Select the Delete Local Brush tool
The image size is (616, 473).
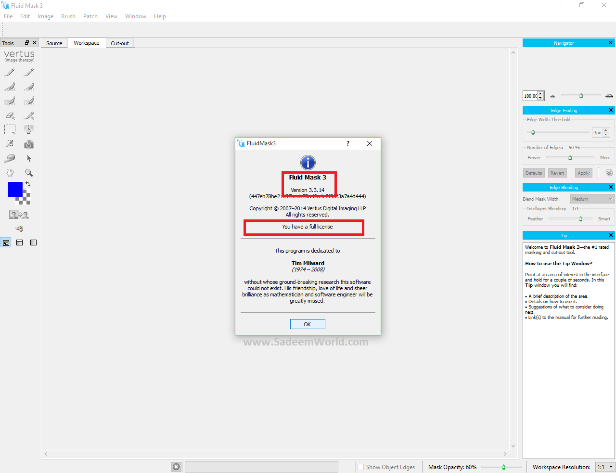29,87
